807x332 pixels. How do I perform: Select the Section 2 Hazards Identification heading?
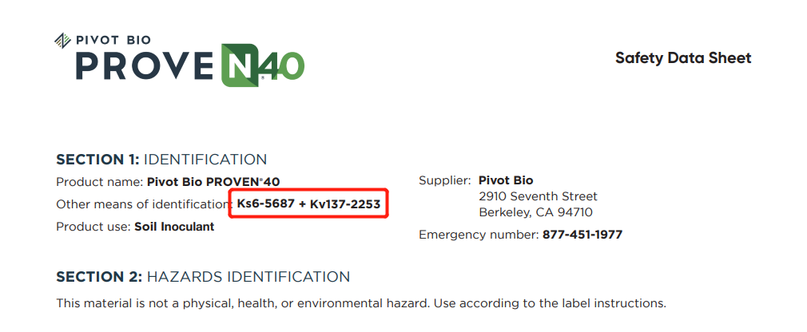click(x=203, y=277)
